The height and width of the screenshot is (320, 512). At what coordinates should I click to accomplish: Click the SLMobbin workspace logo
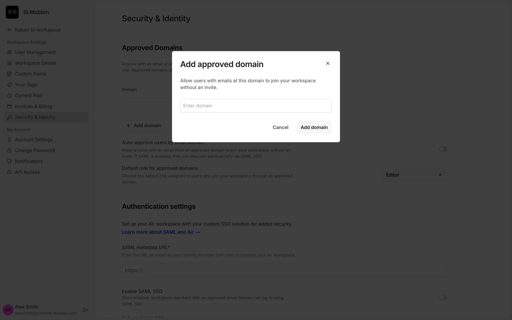12,12
